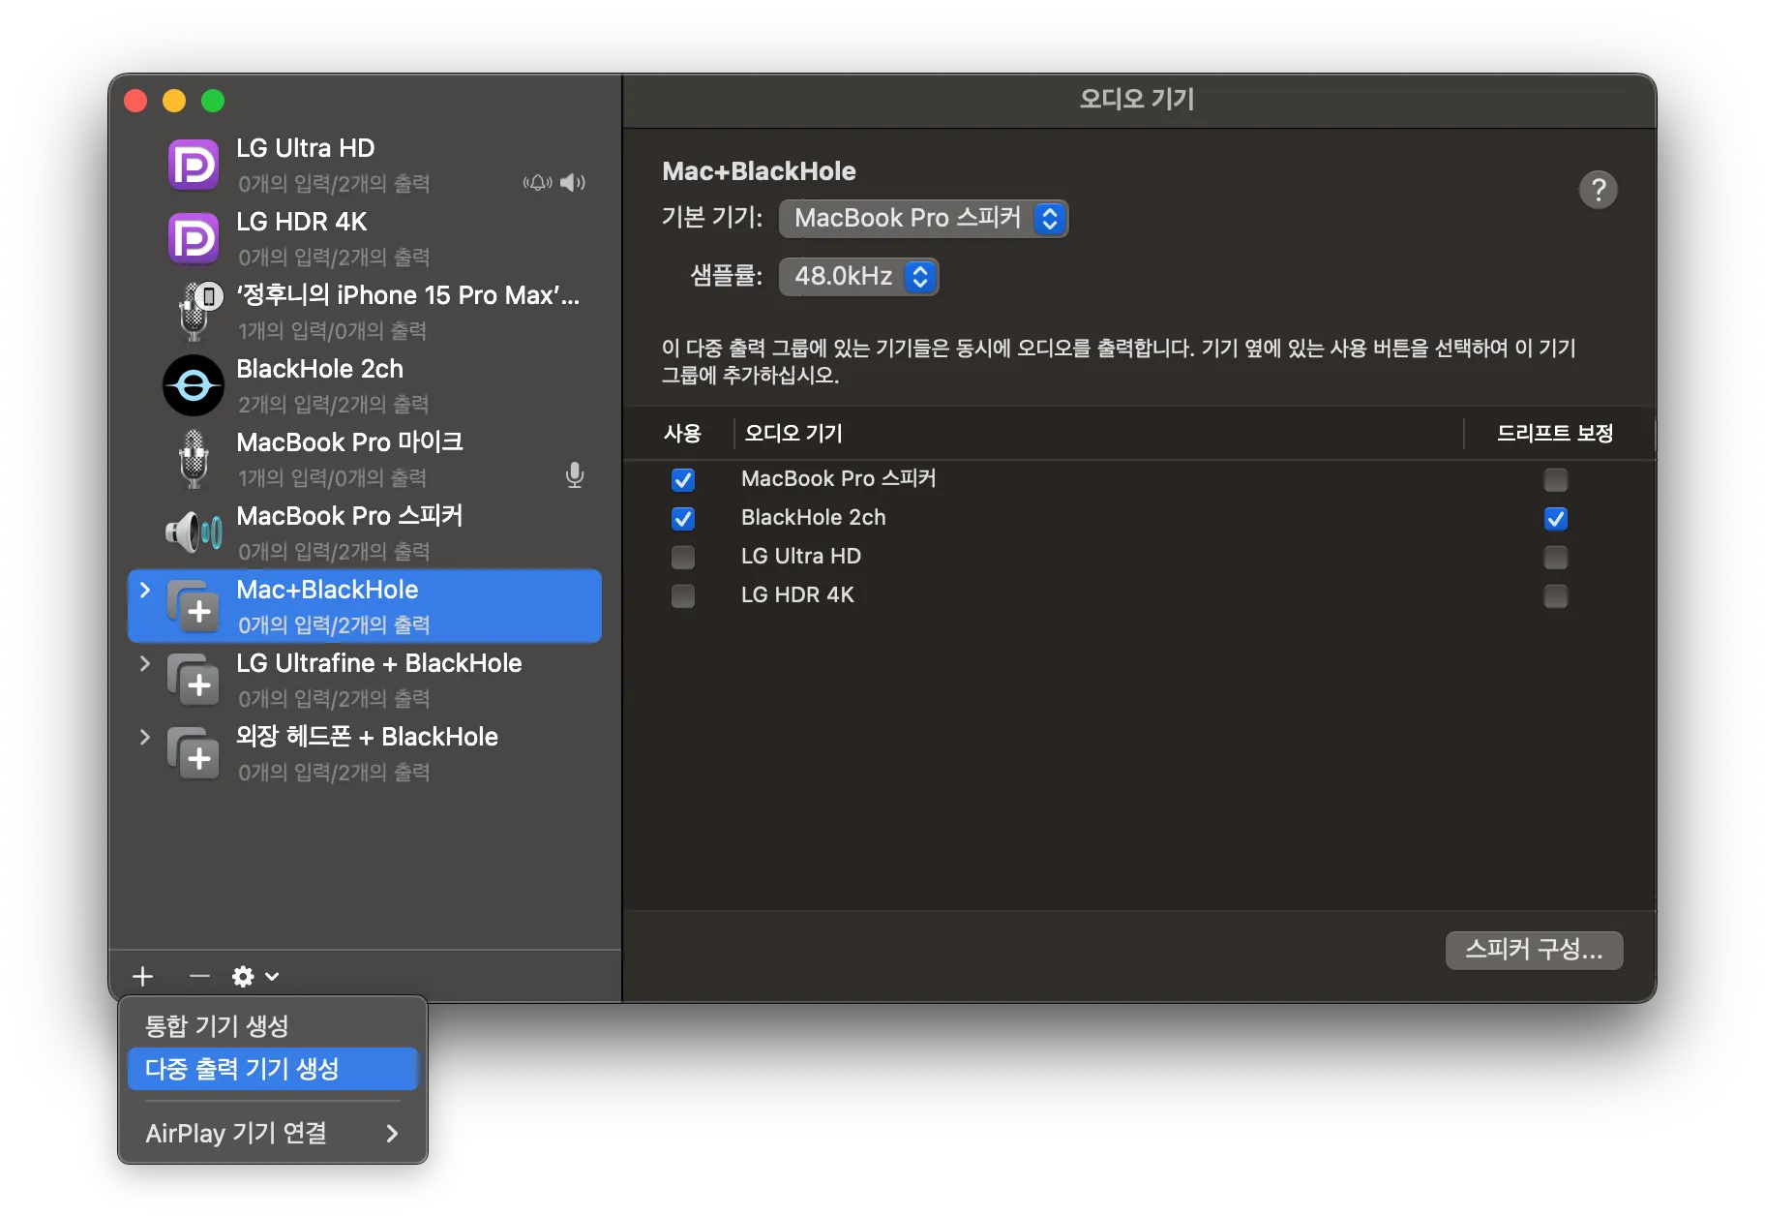Click the default input mic indicator on MacBook Pro 마이크
Viewport: 1765px width, 1216px height.
point(575,474)
